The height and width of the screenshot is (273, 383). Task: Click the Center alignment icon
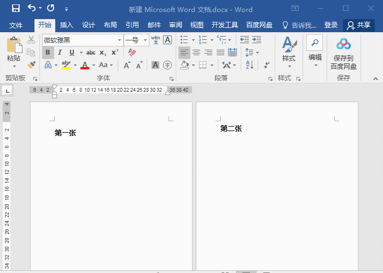[x=196, y=52]
